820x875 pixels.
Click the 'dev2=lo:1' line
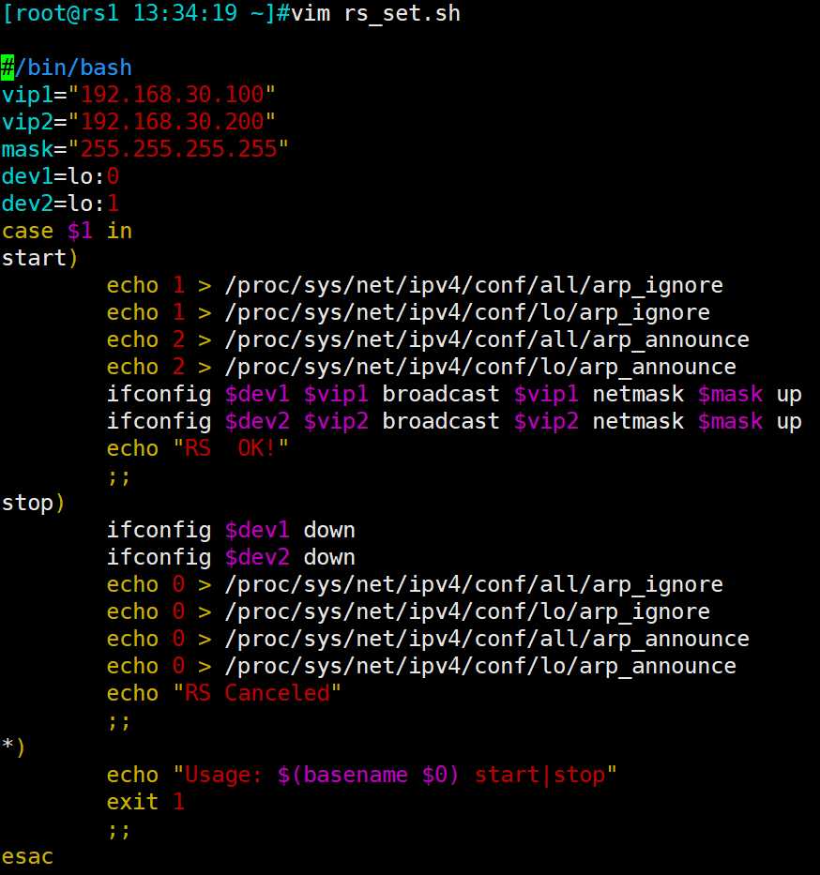[x=60, y=204]
